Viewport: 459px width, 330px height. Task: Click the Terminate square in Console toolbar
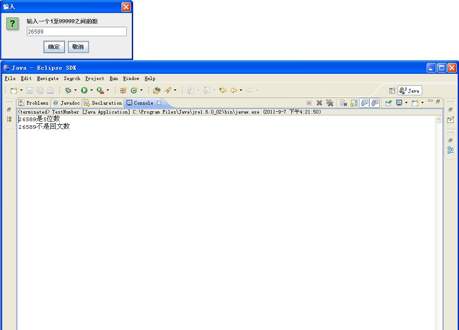(309, 103)
